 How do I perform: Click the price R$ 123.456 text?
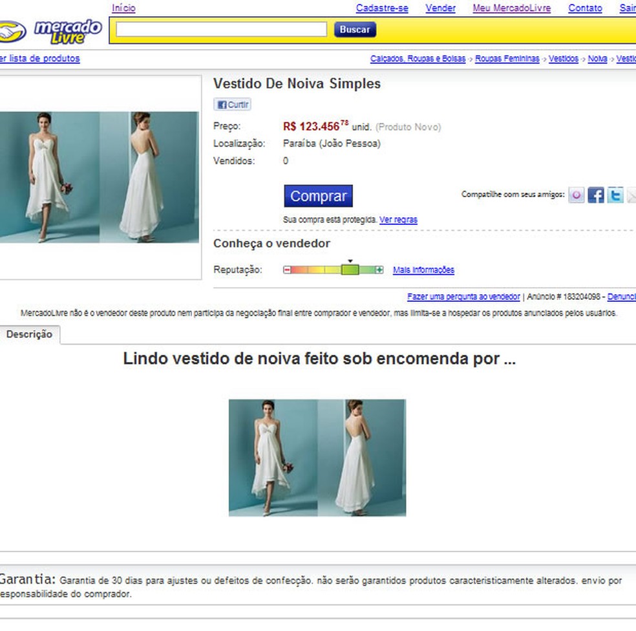point(315,126)
